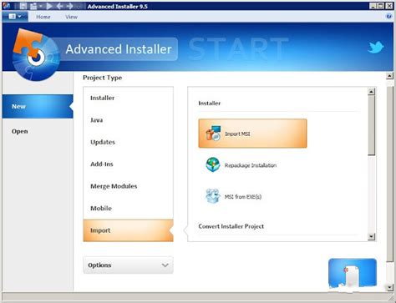Viewport: 396px width, 303px height.
Task: Choose Installer project type
Action: (128, 98)
